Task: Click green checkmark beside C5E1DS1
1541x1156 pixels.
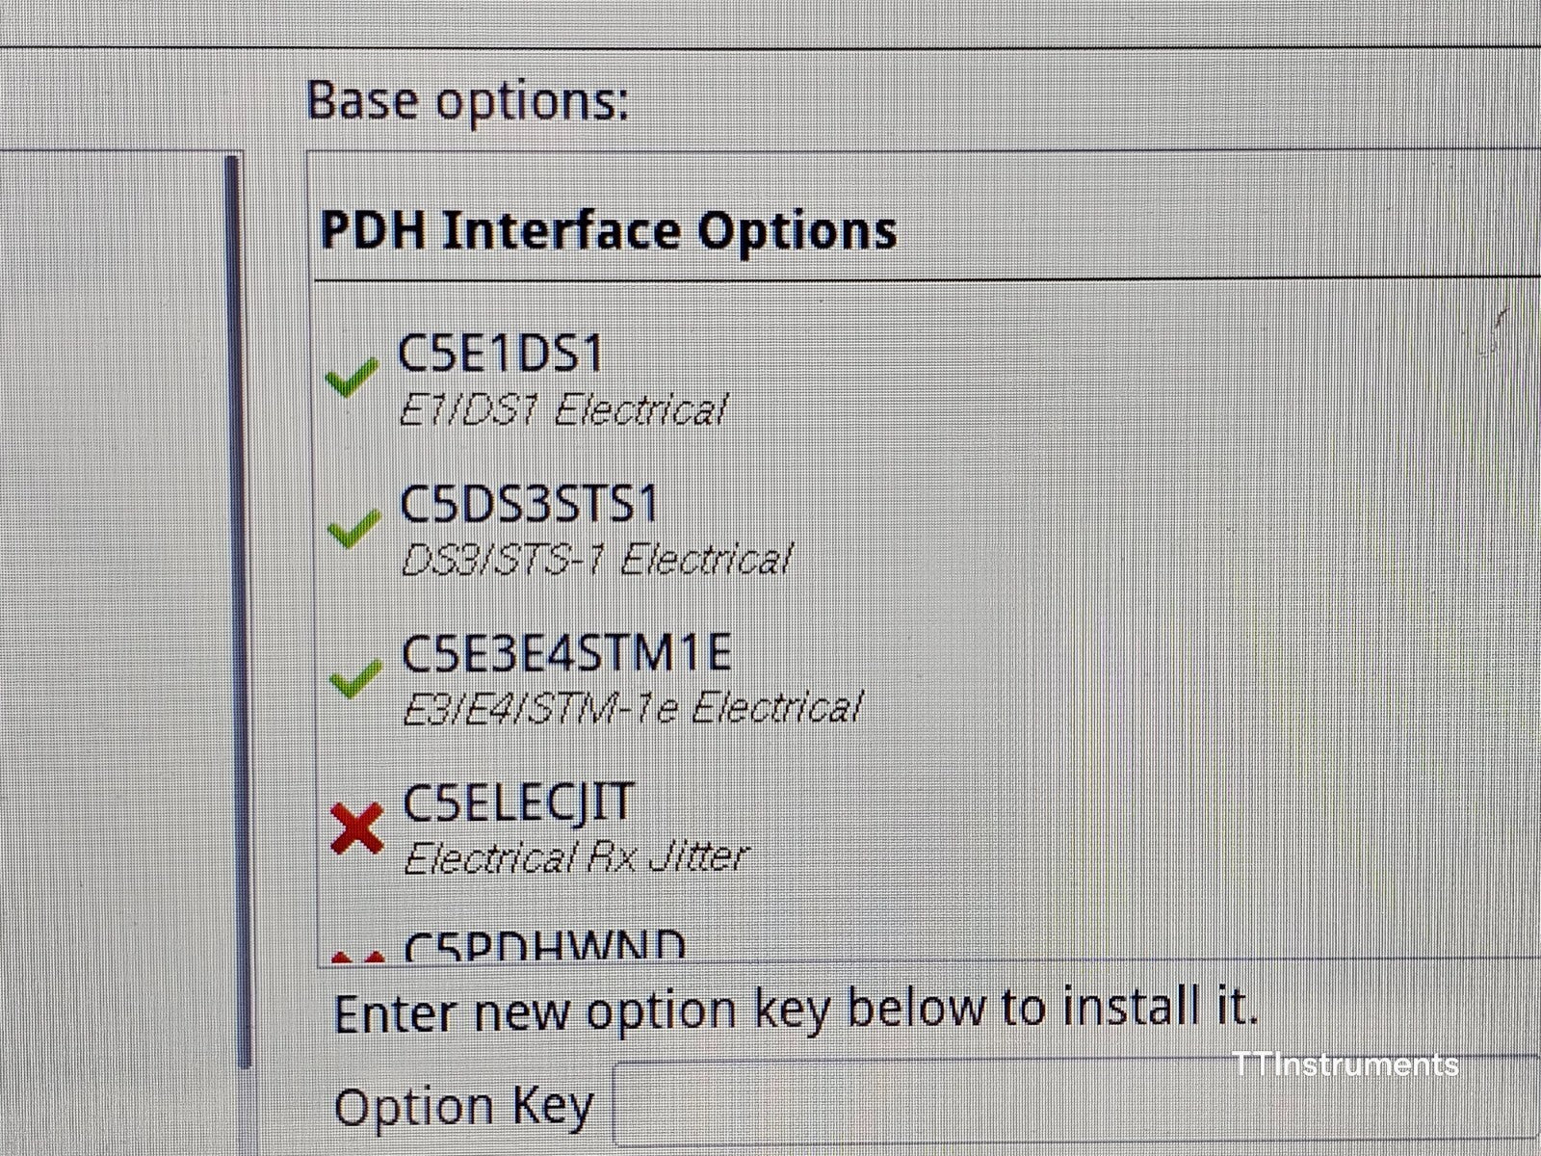Action: coord(352,379)
